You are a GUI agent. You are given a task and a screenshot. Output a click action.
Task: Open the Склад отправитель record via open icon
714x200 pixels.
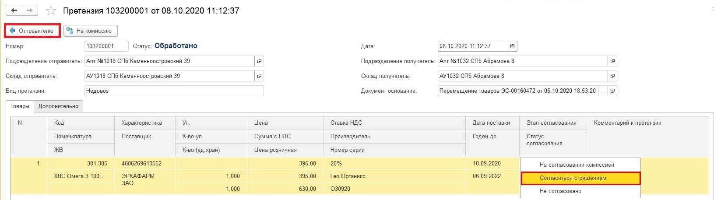[x=259, y=76]
